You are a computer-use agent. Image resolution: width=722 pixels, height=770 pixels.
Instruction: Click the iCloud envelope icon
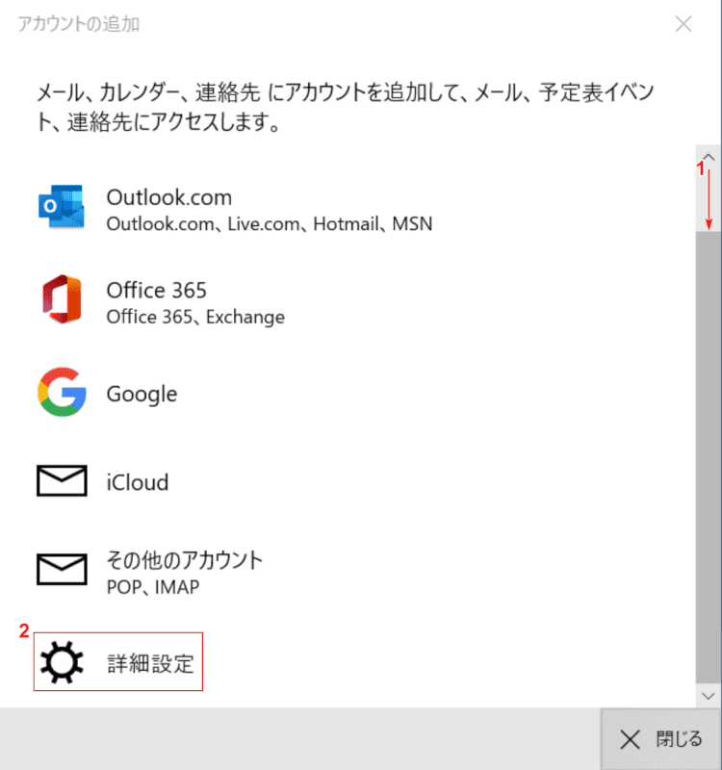coord(62,480)
